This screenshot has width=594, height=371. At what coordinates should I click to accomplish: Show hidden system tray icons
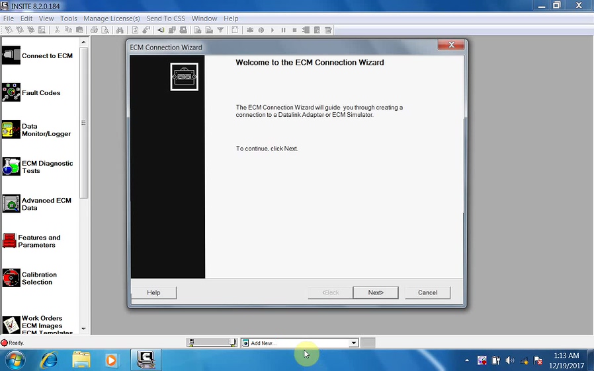click(x=467, y=361)
